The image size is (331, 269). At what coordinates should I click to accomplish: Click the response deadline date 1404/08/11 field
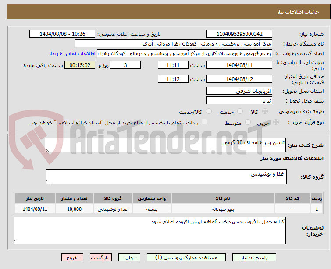pos(239,65)
